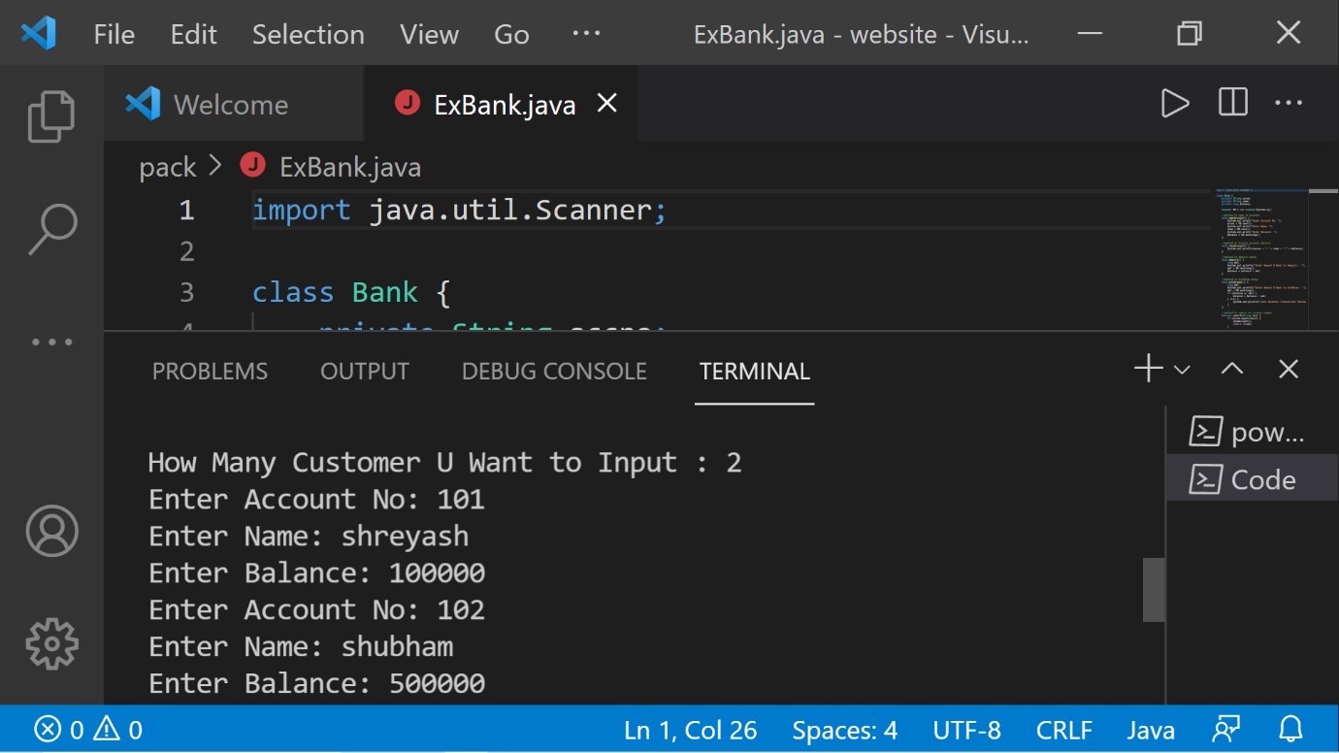Click the Java language mode indicator
The width and height of the screenshot is (1339, 753).
pyautogui.click(x=1151, y=729)
